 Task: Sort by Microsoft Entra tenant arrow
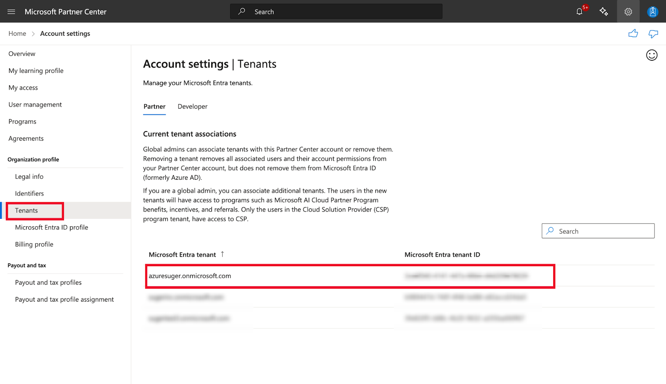pyautogui.click(x=222, y=254)
